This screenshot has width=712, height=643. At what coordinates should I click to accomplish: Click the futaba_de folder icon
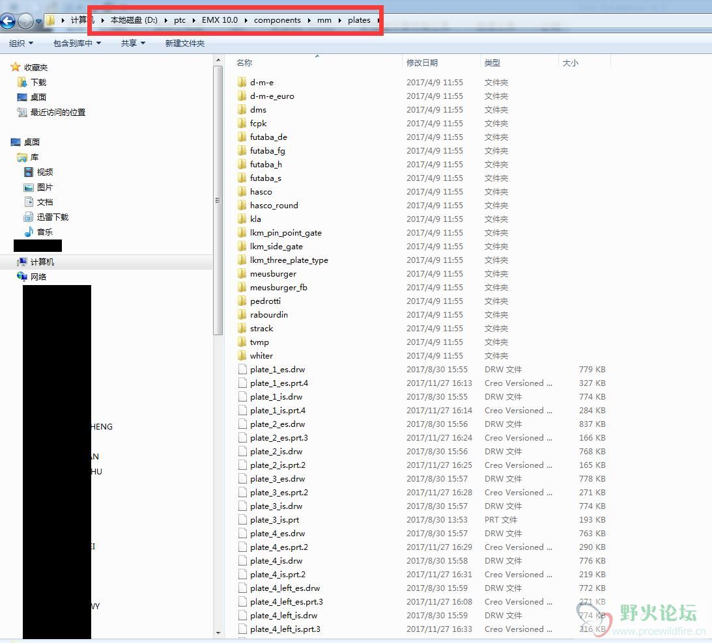click(242, 137)
